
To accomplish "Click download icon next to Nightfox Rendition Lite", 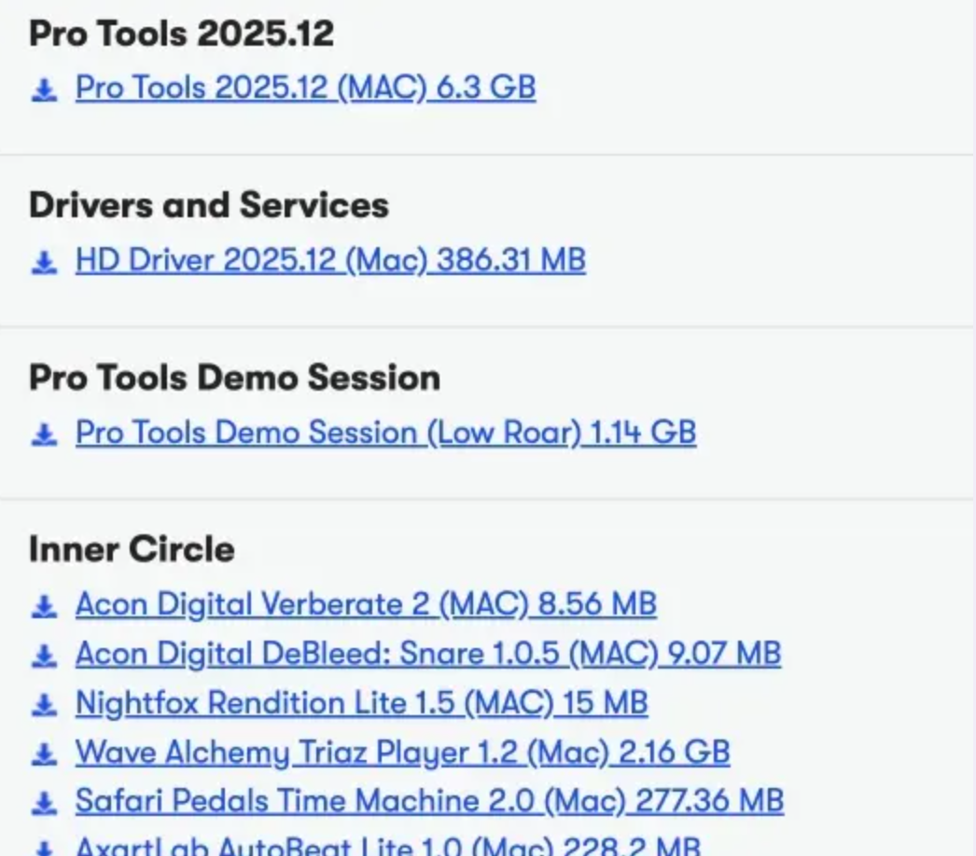I will tap(44, 705).
